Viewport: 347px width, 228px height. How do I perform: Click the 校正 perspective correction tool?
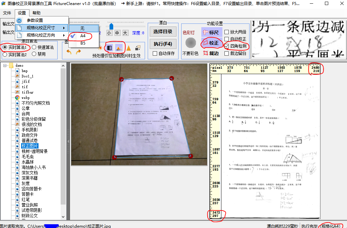click(x=211, y=43)
